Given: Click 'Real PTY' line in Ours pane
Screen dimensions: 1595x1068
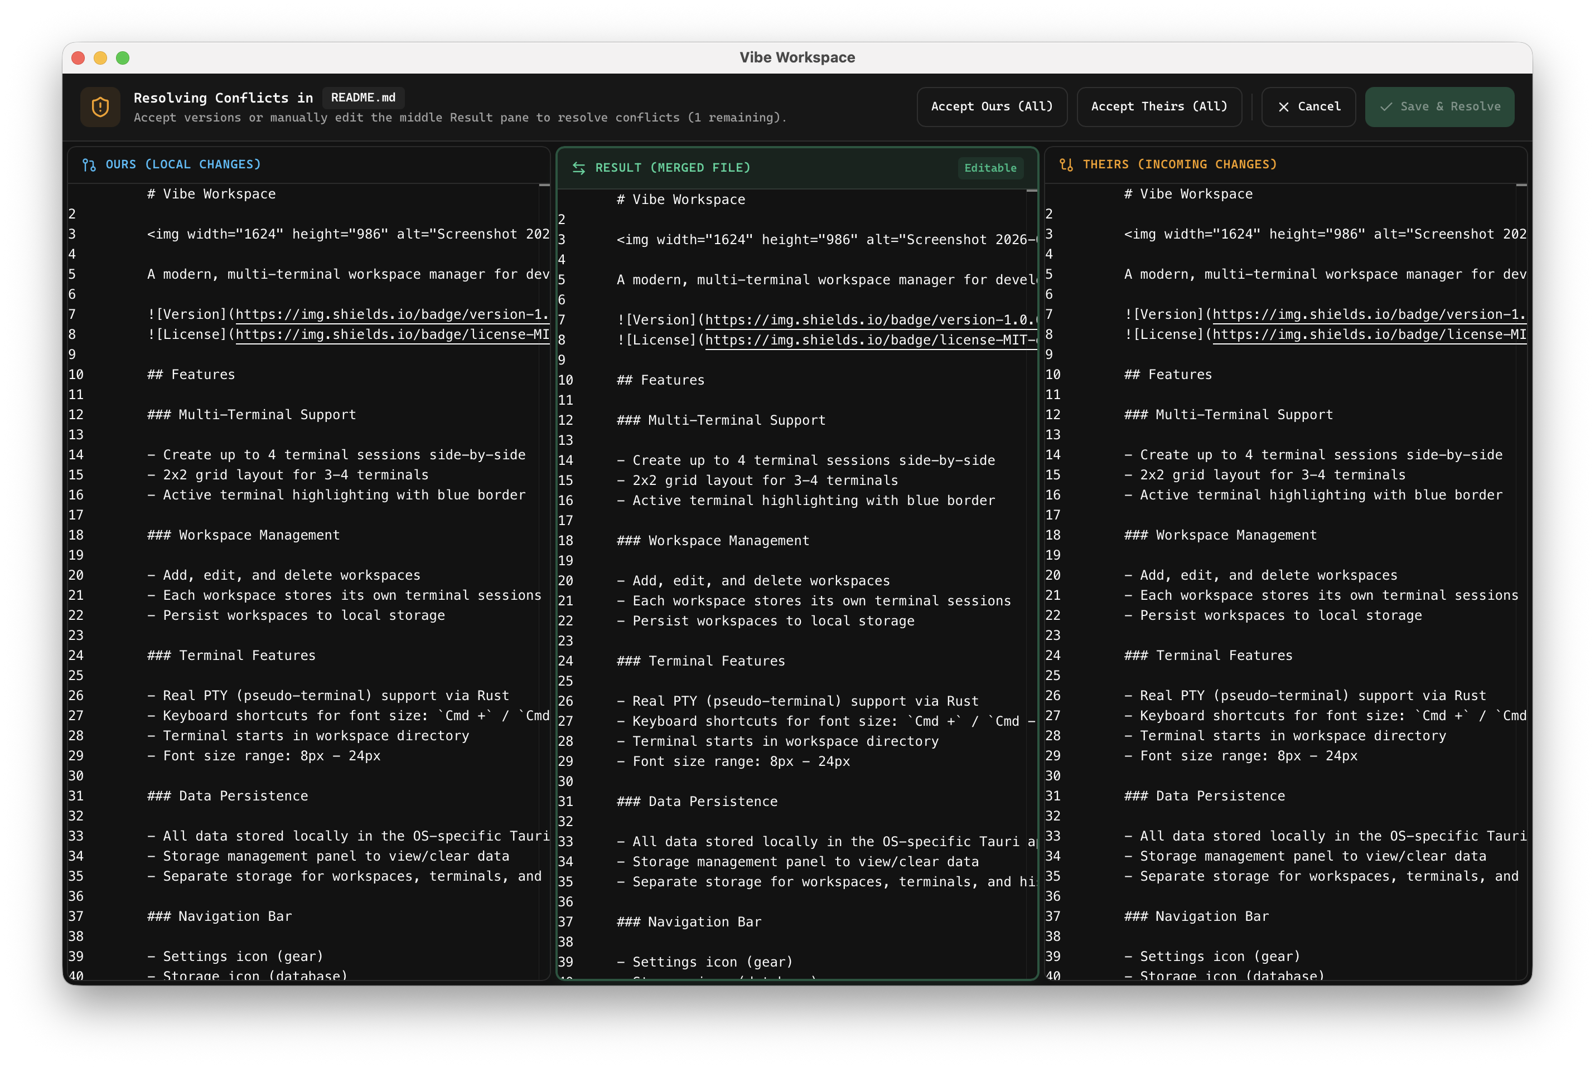Looking at the screenshot, I should click(x=328, y=696).
